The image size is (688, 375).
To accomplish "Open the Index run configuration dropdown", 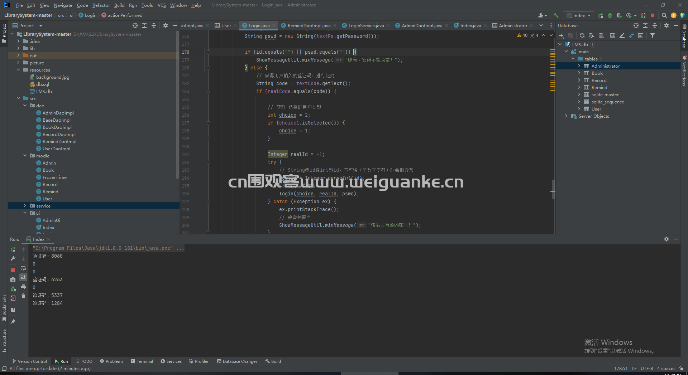I will coord(579,15).
